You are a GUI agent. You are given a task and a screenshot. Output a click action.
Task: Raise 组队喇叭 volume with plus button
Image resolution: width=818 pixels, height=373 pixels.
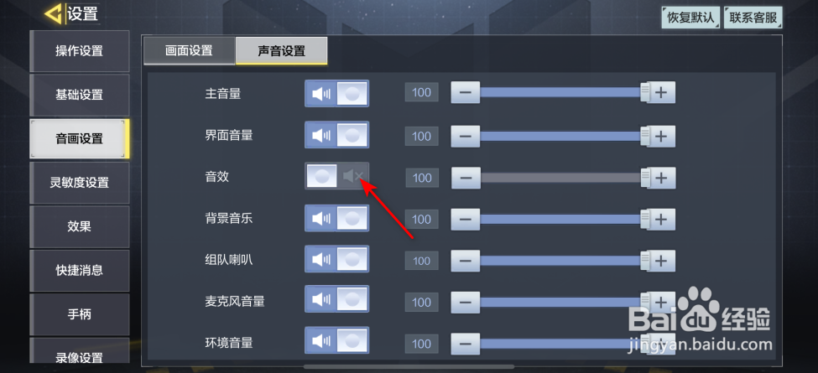coord(661,261)
